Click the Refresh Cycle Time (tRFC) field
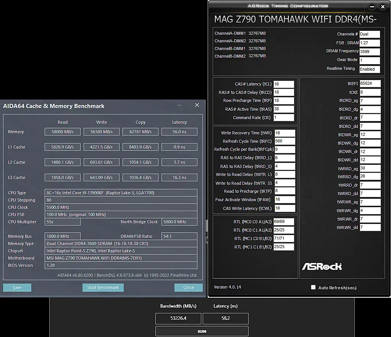This screenshot has width=391, height=337. point(285,141)
